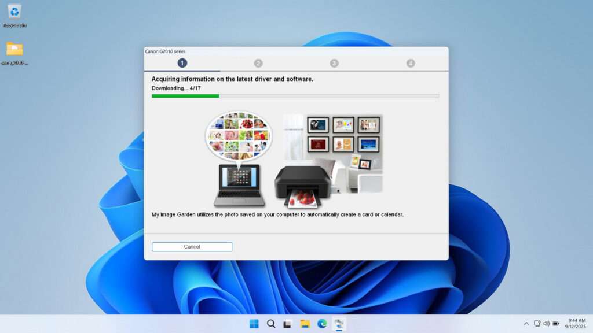The width and height of the screenshot is (593, 333).
Task: Click the network icon in system tray
Action: (537, 324)
